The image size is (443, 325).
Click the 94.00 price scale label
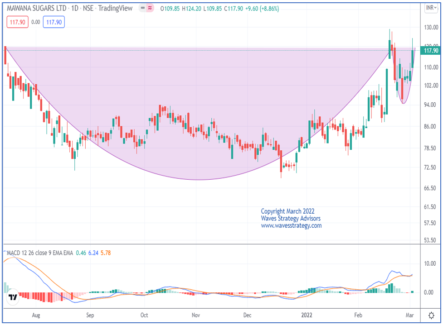click(x=430, y=105)
